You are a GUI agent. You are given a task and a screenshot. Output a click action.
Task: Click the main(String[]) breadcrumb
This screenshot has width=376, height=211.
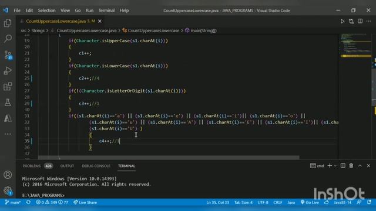(x=204, y=30)
